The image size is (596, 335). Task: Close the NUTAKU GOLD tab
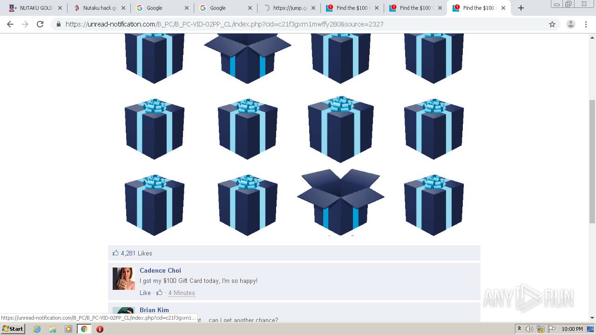(x=60, y=8)
